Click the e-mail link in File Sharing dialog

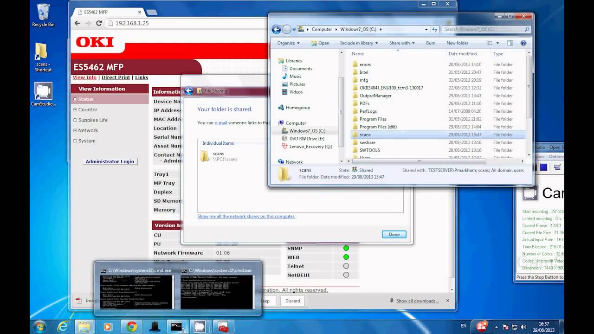(x=220, y=123)
